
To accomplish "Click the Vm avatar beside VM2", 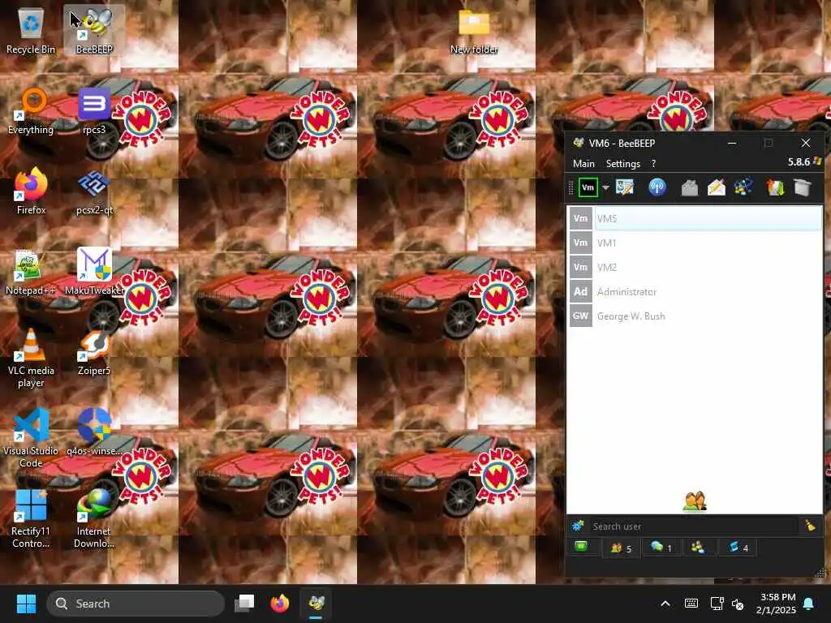I will coord(580,267).
